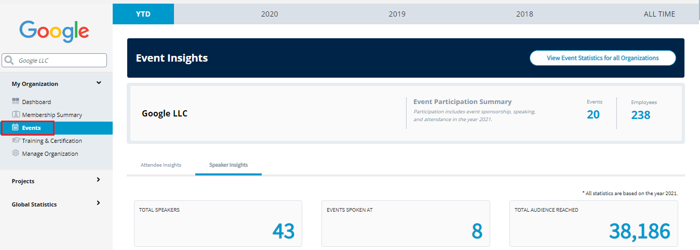This screenshot has width=700, height=250.
Task: Open Manage Organization in the sidebar
Action: pos(50,154)
